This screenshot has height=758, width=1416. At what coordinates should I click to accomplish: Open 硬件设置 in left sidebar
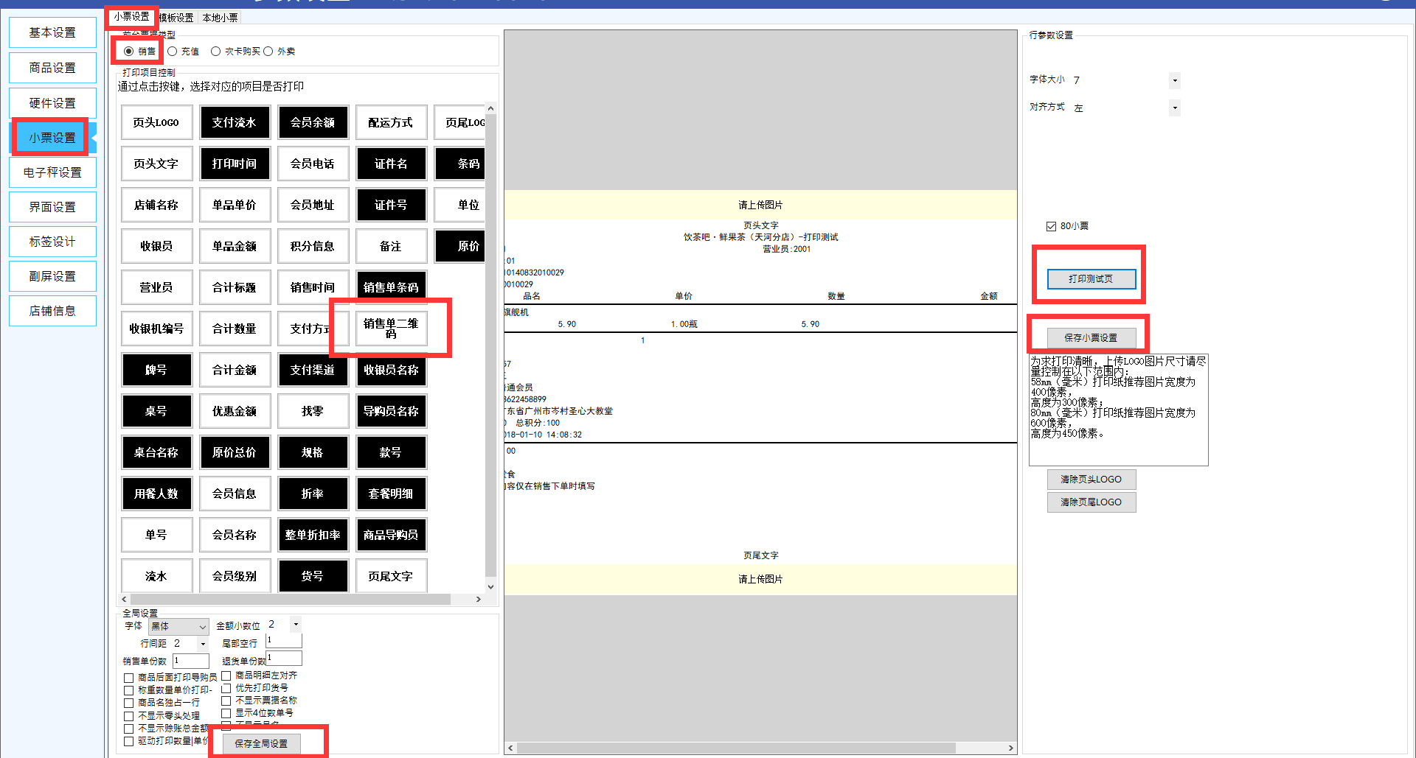[52, 103]
